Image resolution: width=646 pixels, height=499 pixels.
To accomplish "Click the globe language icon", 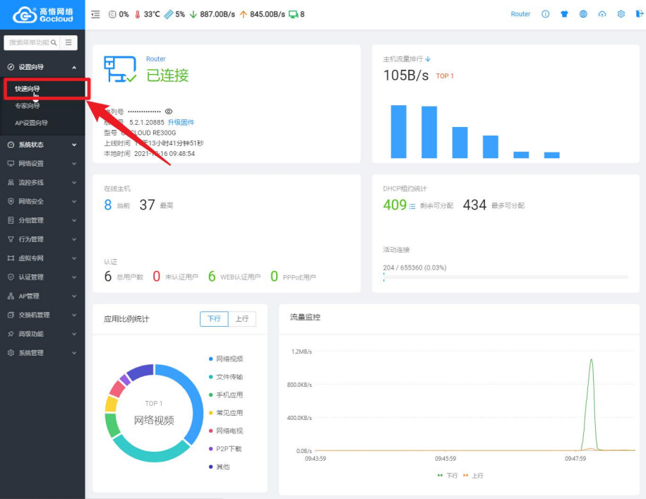I will 583,14.
